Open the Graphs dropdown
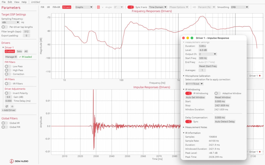Screen dimensions: 265x165 [x=84, y=7]
